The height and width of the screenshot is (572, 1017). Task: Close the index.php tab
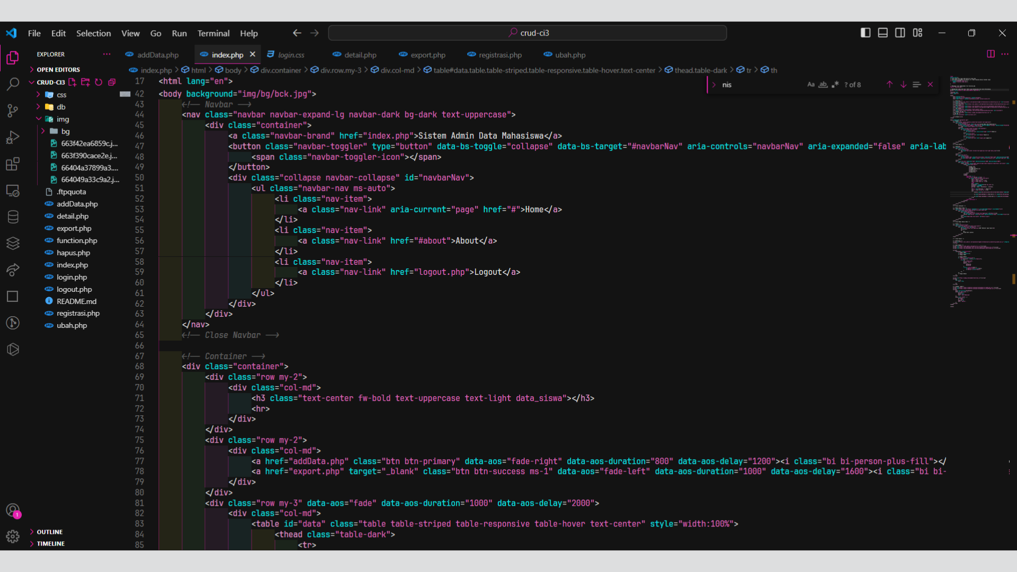(x=253, y=55)
